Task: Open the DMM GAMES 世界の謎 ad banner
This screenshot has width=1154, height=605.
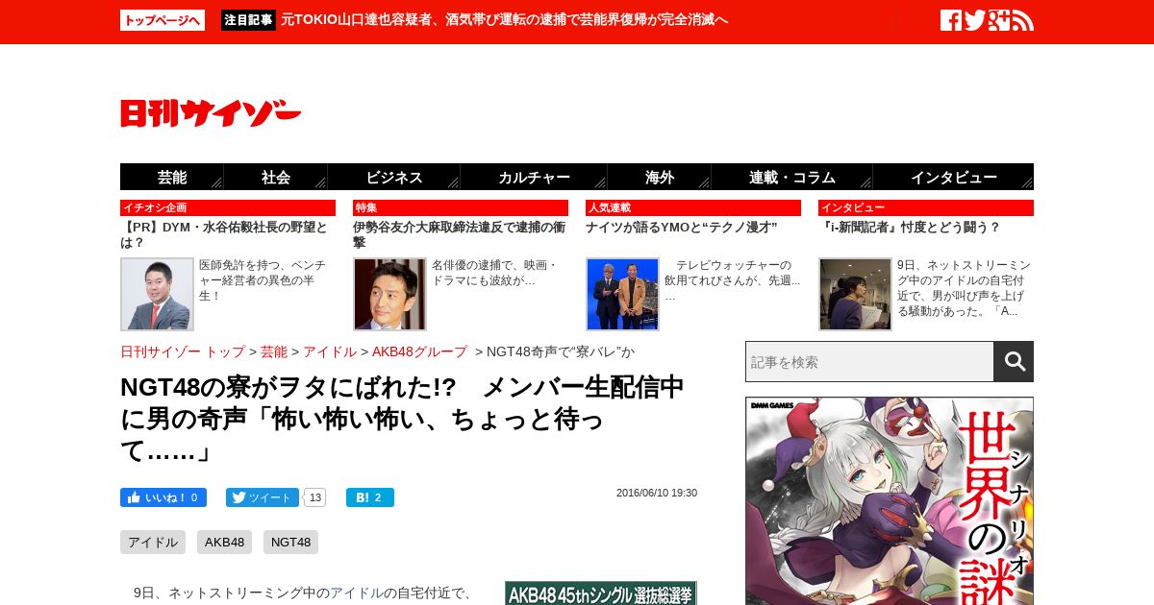Action: (x=890, y=500)
